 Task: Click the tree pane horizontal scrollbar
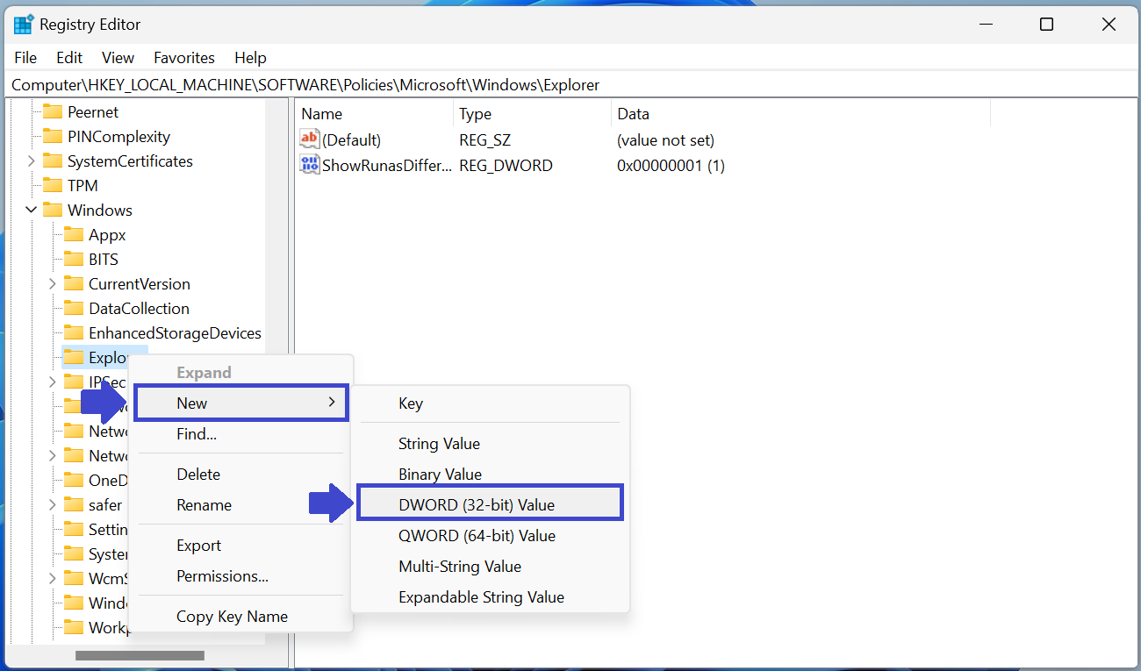tap(140, 655)
